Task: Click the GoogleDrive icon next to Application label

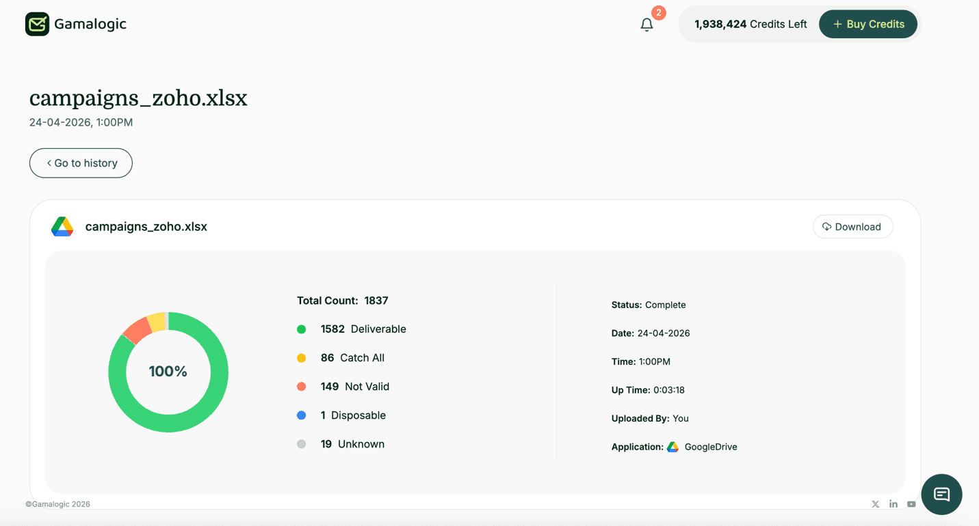Action: coord(673,446)
